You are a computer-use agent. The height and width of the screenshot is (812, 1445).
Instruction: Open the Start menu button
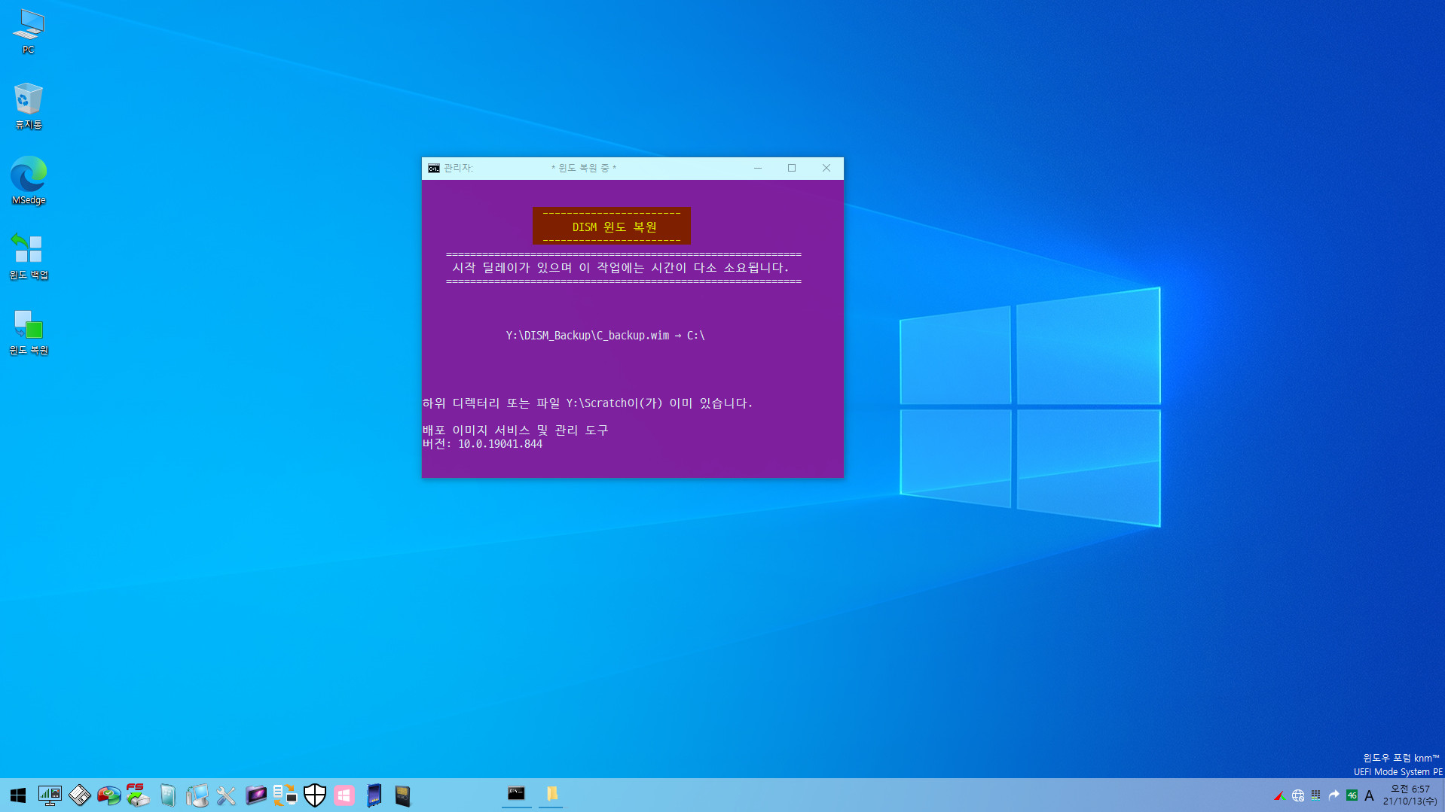coord(18,795)
